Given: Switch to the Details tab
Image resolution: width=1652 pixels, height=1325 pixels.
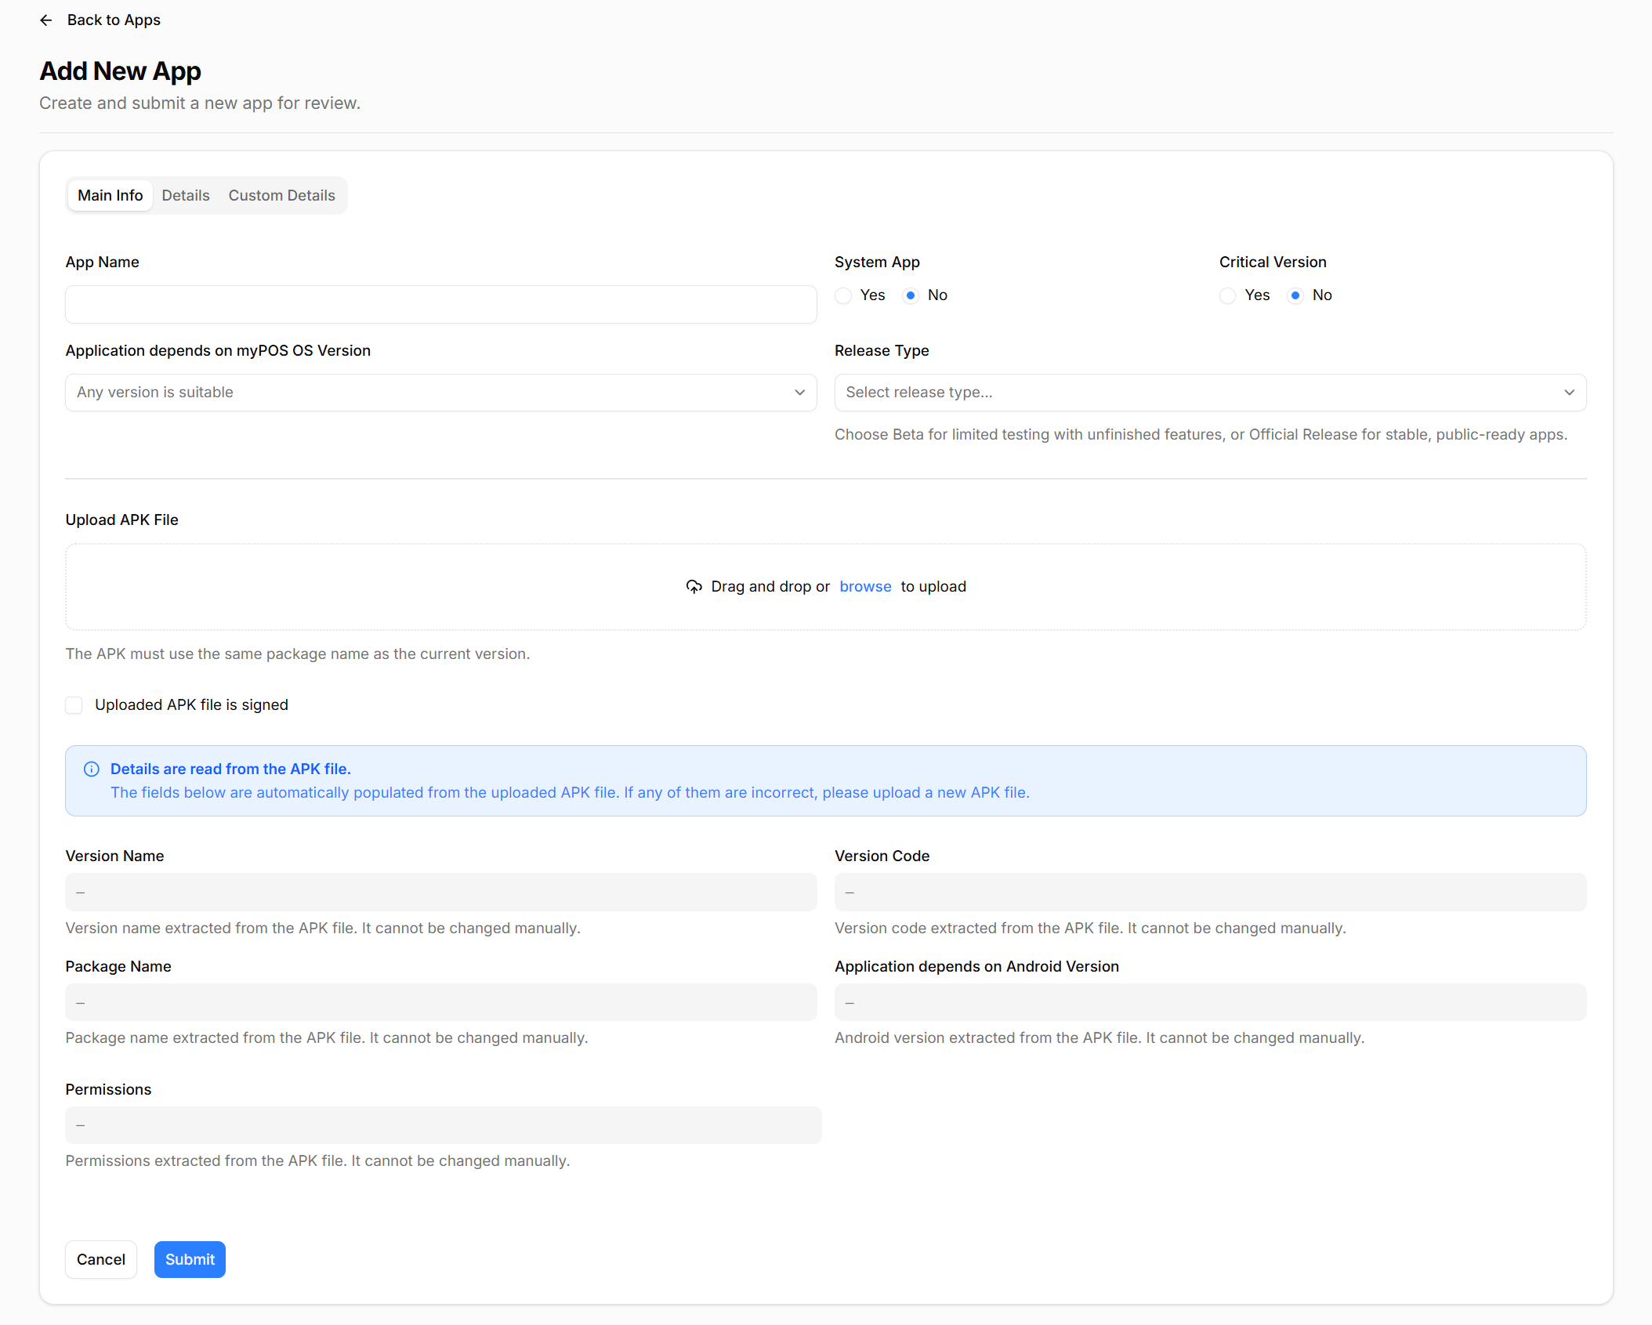Looking at the screenshot, I should tap(185, 195).
